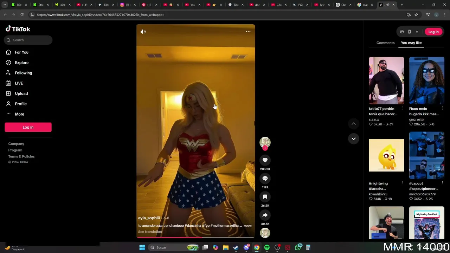Open the Windows Start menu
The width and height of the screenshot is (450, 253).
[142, 247]
